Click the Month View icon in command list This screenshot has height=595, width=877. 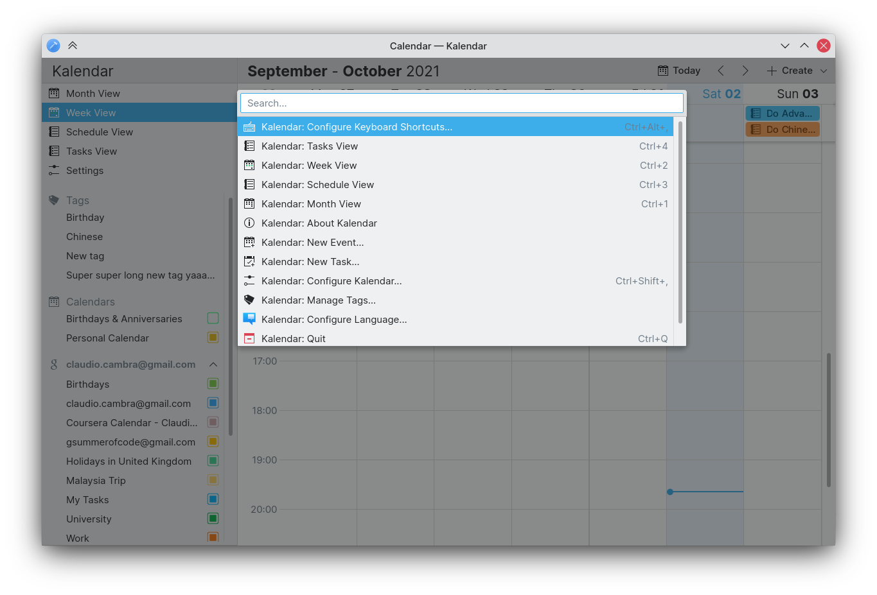(x=249, y=204)
